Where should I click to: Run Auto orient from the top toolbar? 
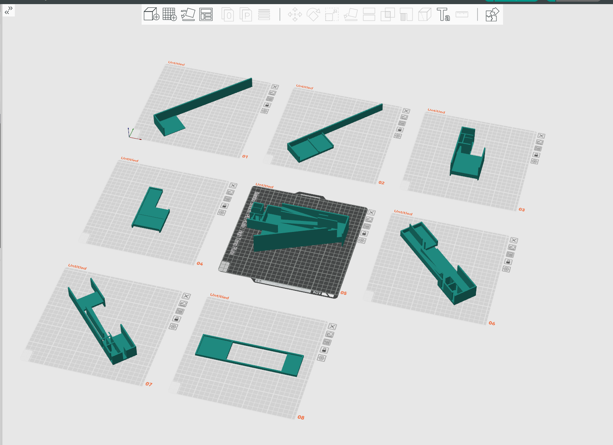click(188, 14)
